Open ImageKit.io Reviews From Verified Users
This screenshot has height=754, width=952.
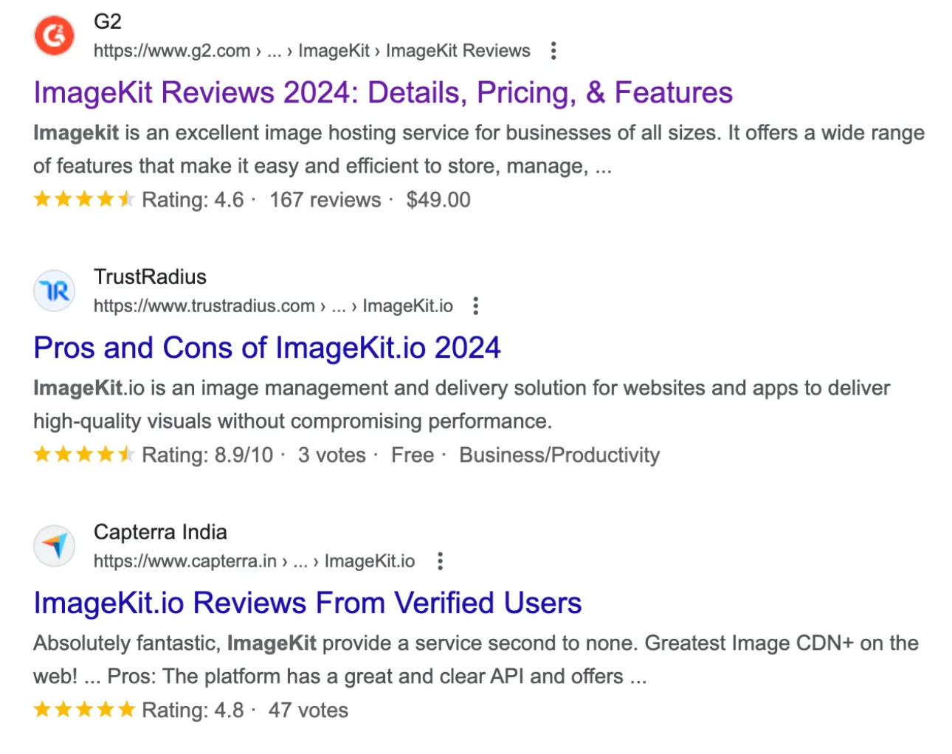pos(308,603)
